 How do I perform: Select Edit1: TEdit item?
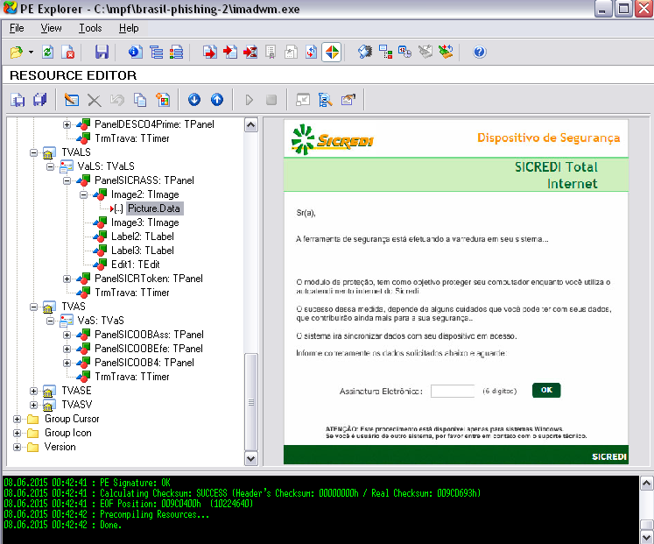pyautogui.click(x=135, y=265)
